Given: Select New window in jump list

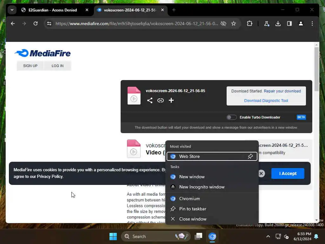Looking at the screenshot, I should click(212, 177).
